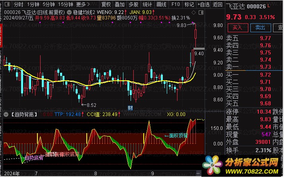285x178 pixels.
Task: Expand 趋势背离 indicator dropdown arrow
Action: click(x=6, y=114)
